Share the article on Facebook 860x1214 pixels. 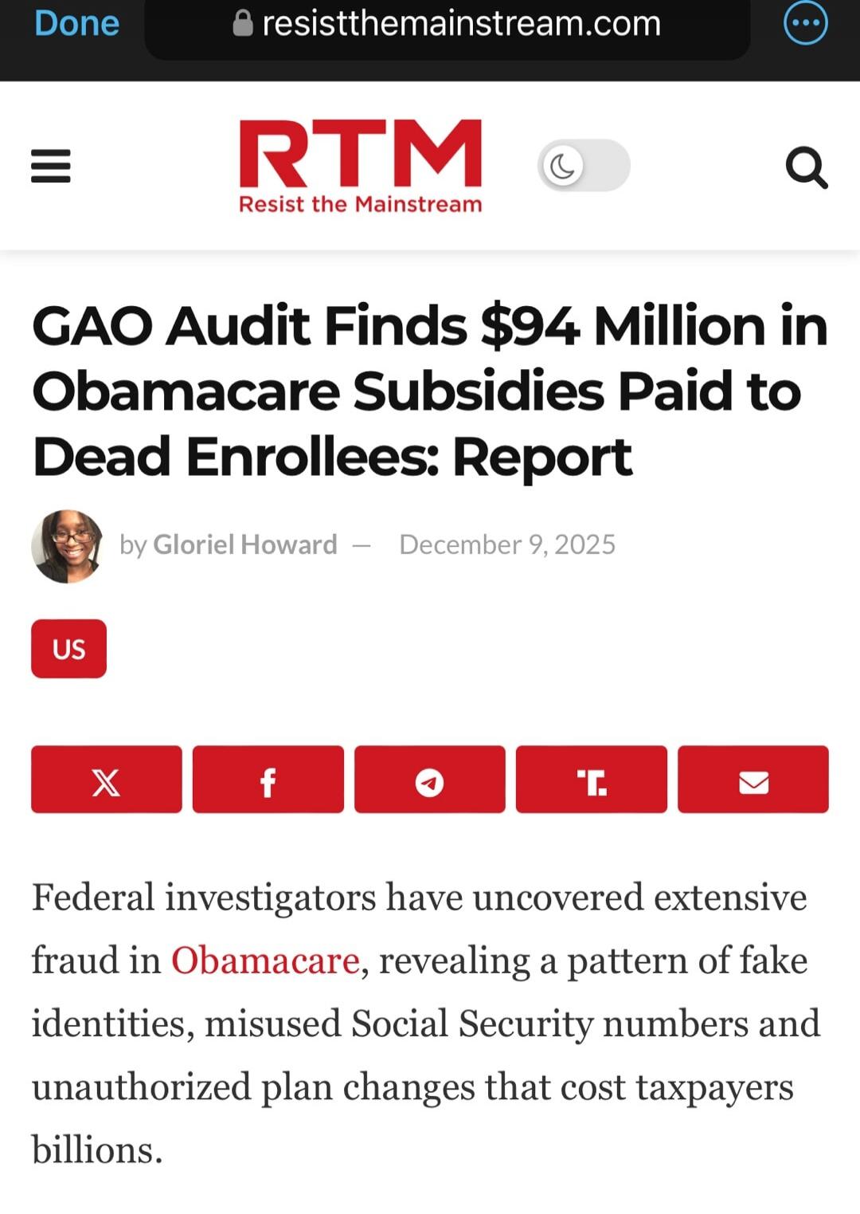268,780
